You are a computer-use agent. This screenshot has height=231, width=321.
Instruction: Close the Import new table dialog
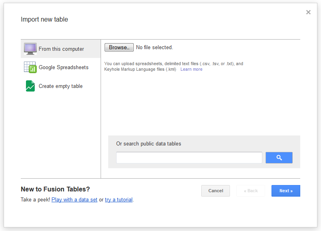pos(308,12)
